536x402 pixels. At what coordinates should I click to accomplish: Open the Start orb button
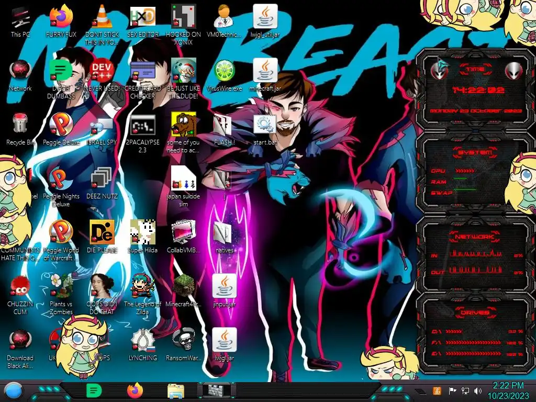pos(14,390)
